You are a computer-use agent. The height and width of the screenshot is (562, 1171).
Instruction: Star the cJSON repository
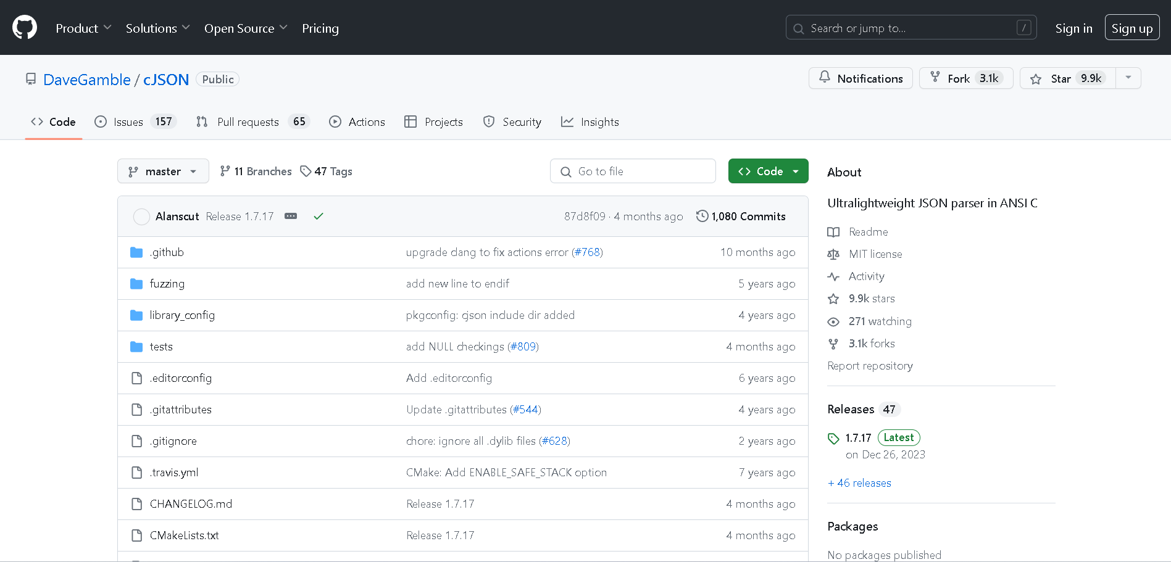click(1067, 78)
